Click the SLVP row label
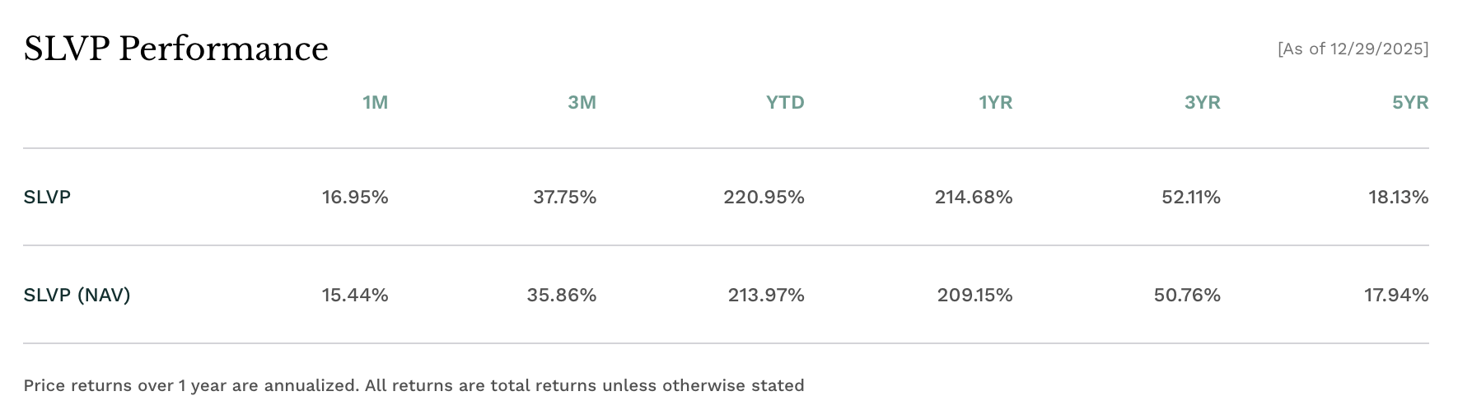Viewport: 1458px width, 410px height. (47, 198)
